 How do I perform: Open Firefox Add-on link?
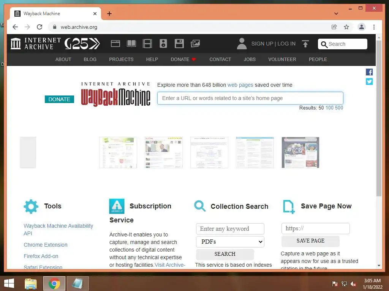41,256
